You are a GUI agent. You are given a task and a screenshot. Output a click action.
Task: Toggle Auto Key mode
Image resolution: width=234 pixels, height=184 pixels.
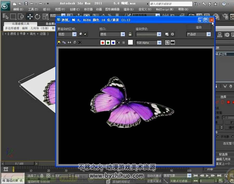point(154,176)
